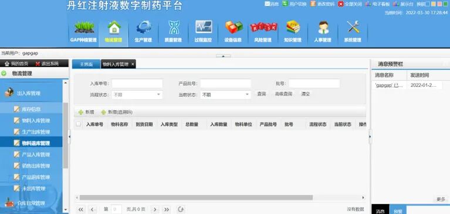This screenshot has width=450, height=214.
Task: Close the 物料入库管理 tab
Action: [133, 64]
